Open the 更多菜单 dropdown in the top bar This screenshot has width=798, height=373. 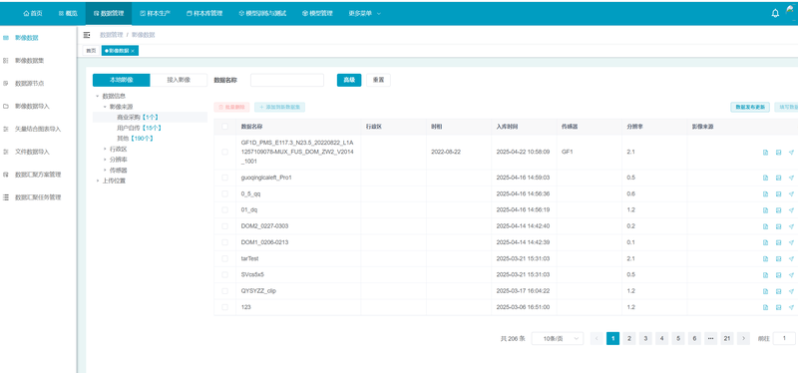(x=365, y=13)
